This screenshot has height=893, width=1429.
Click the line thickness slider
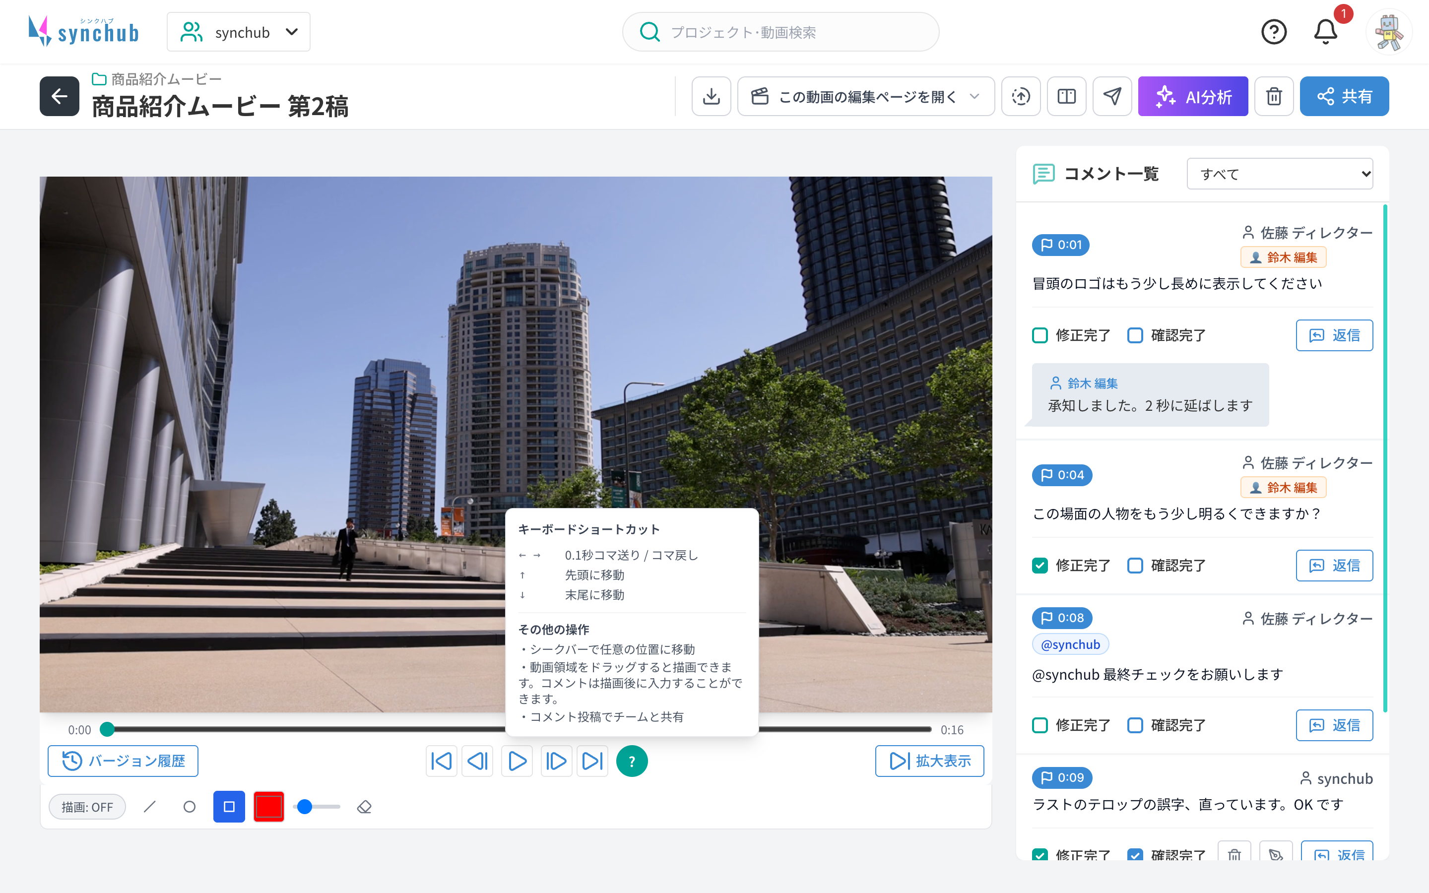[317, 806]
